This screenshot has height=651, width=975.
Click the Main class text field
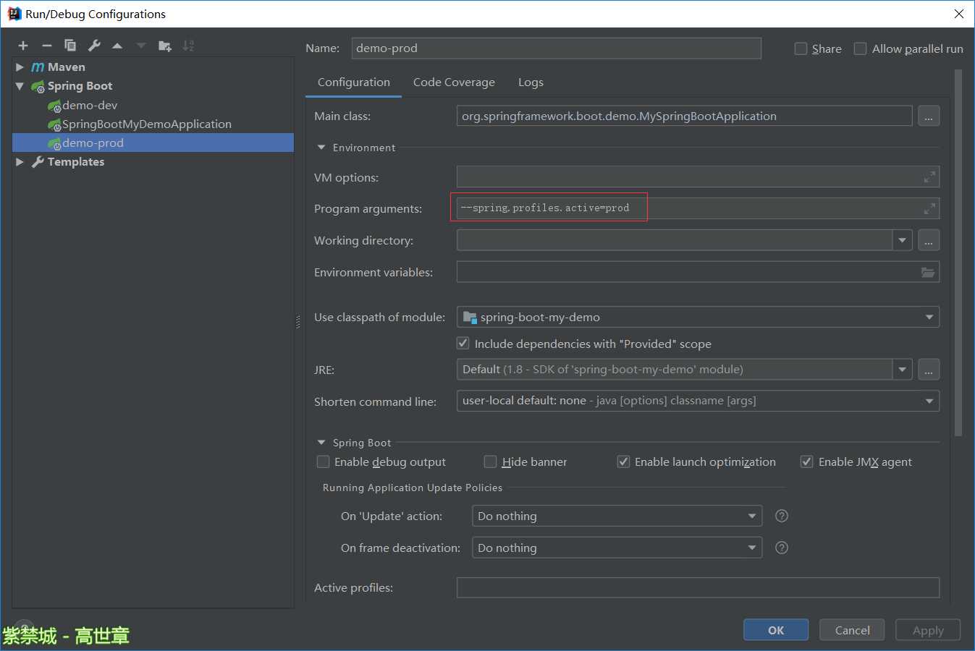click(x=684, y=116)
